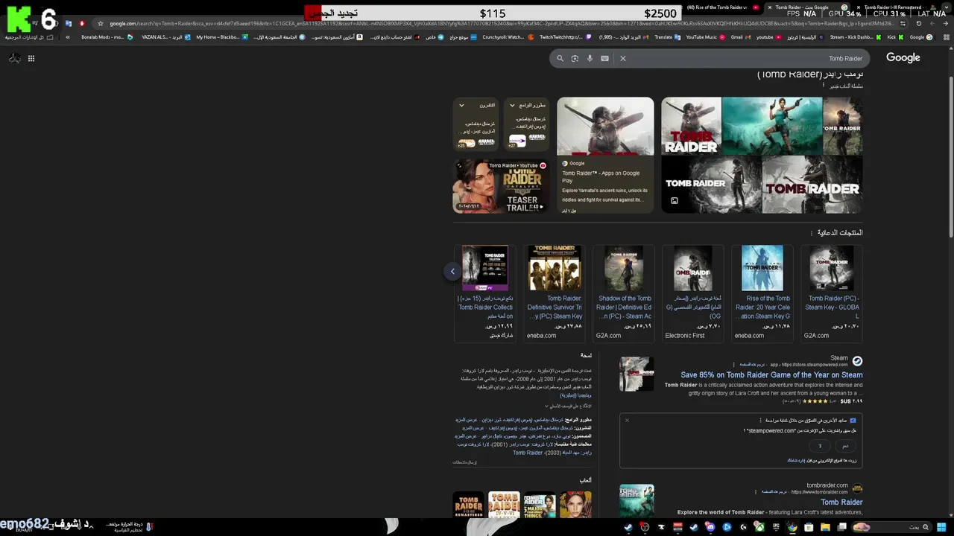Click the tombraider.com favicon icon
The height and width of the screenshot is (536, 954).
click(x=857, y=488)
